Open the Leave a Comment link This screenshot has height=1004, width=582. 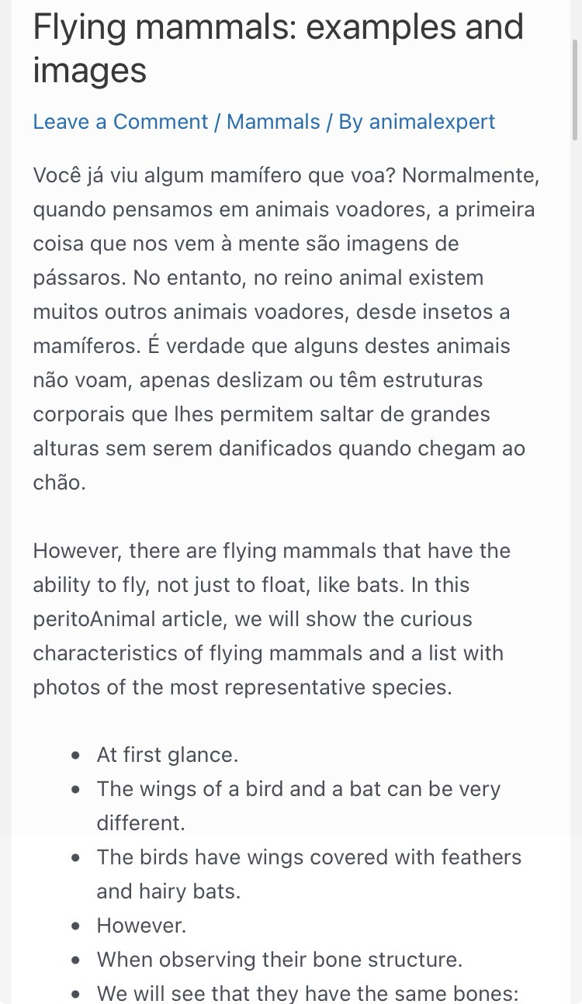120,122
